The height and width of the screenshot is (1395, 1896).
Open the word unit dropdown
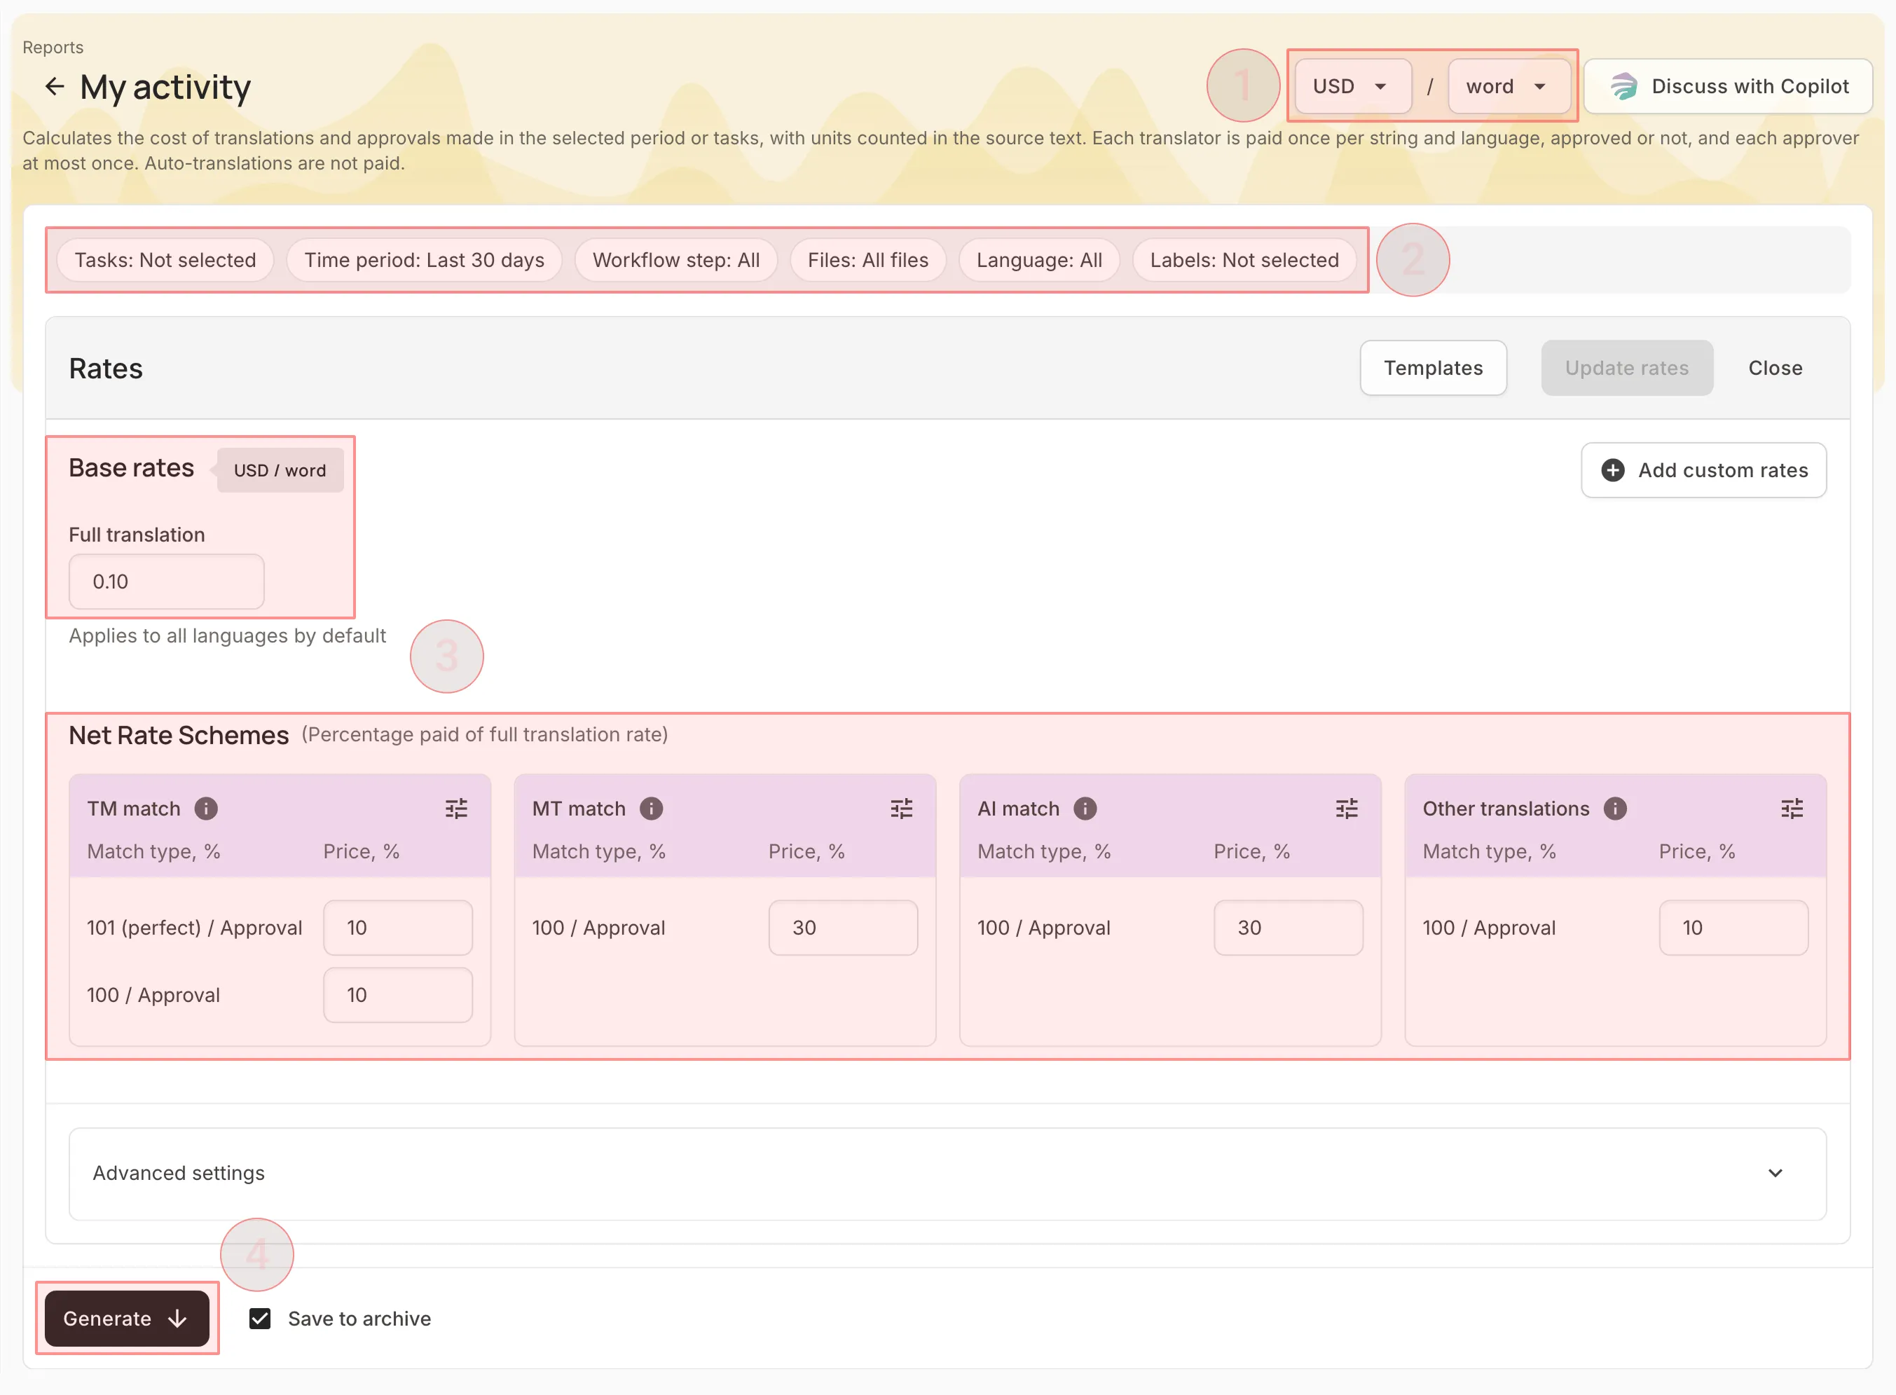pyautogui.click(x=1509, y=86)
